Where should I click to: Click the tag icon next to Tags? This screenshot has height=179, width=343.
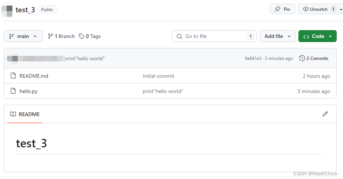(81, 36)
